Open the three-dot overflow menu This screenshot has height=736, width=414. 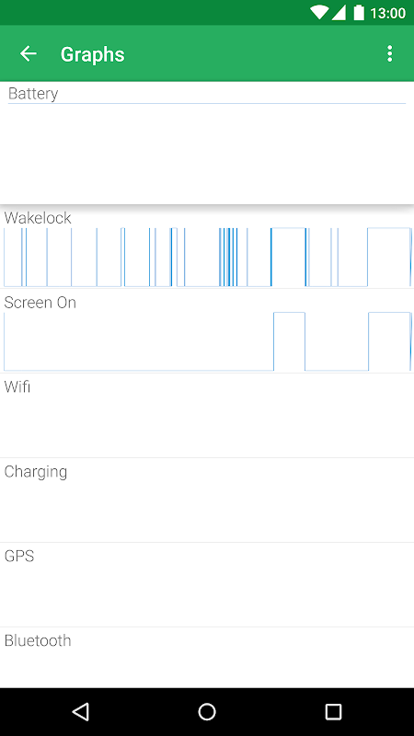tap(389, 54)
